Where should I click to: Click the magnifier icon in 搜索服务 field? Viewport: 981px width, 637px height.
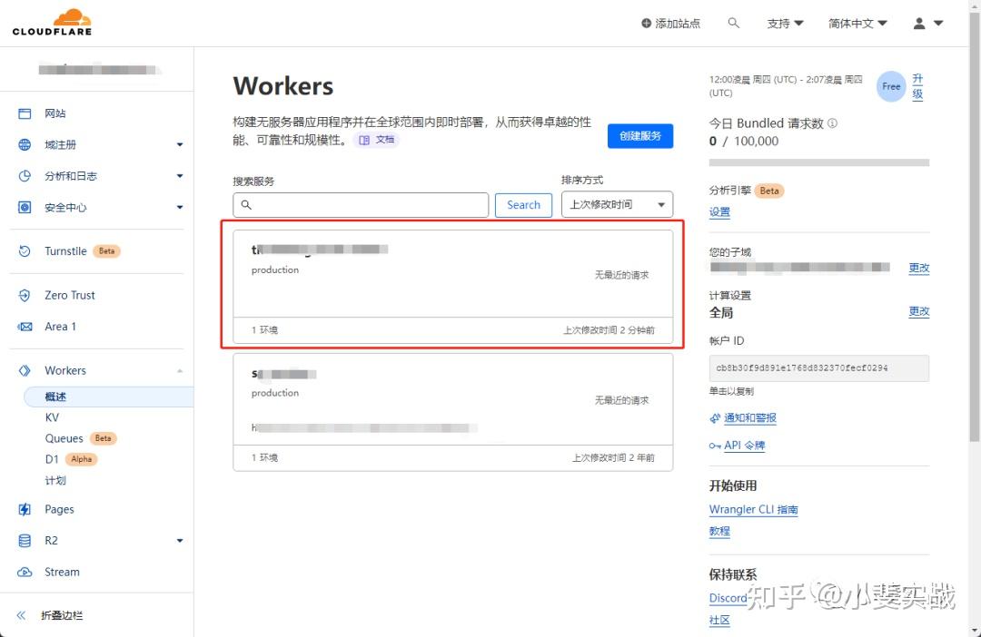[x=246, y=205]
